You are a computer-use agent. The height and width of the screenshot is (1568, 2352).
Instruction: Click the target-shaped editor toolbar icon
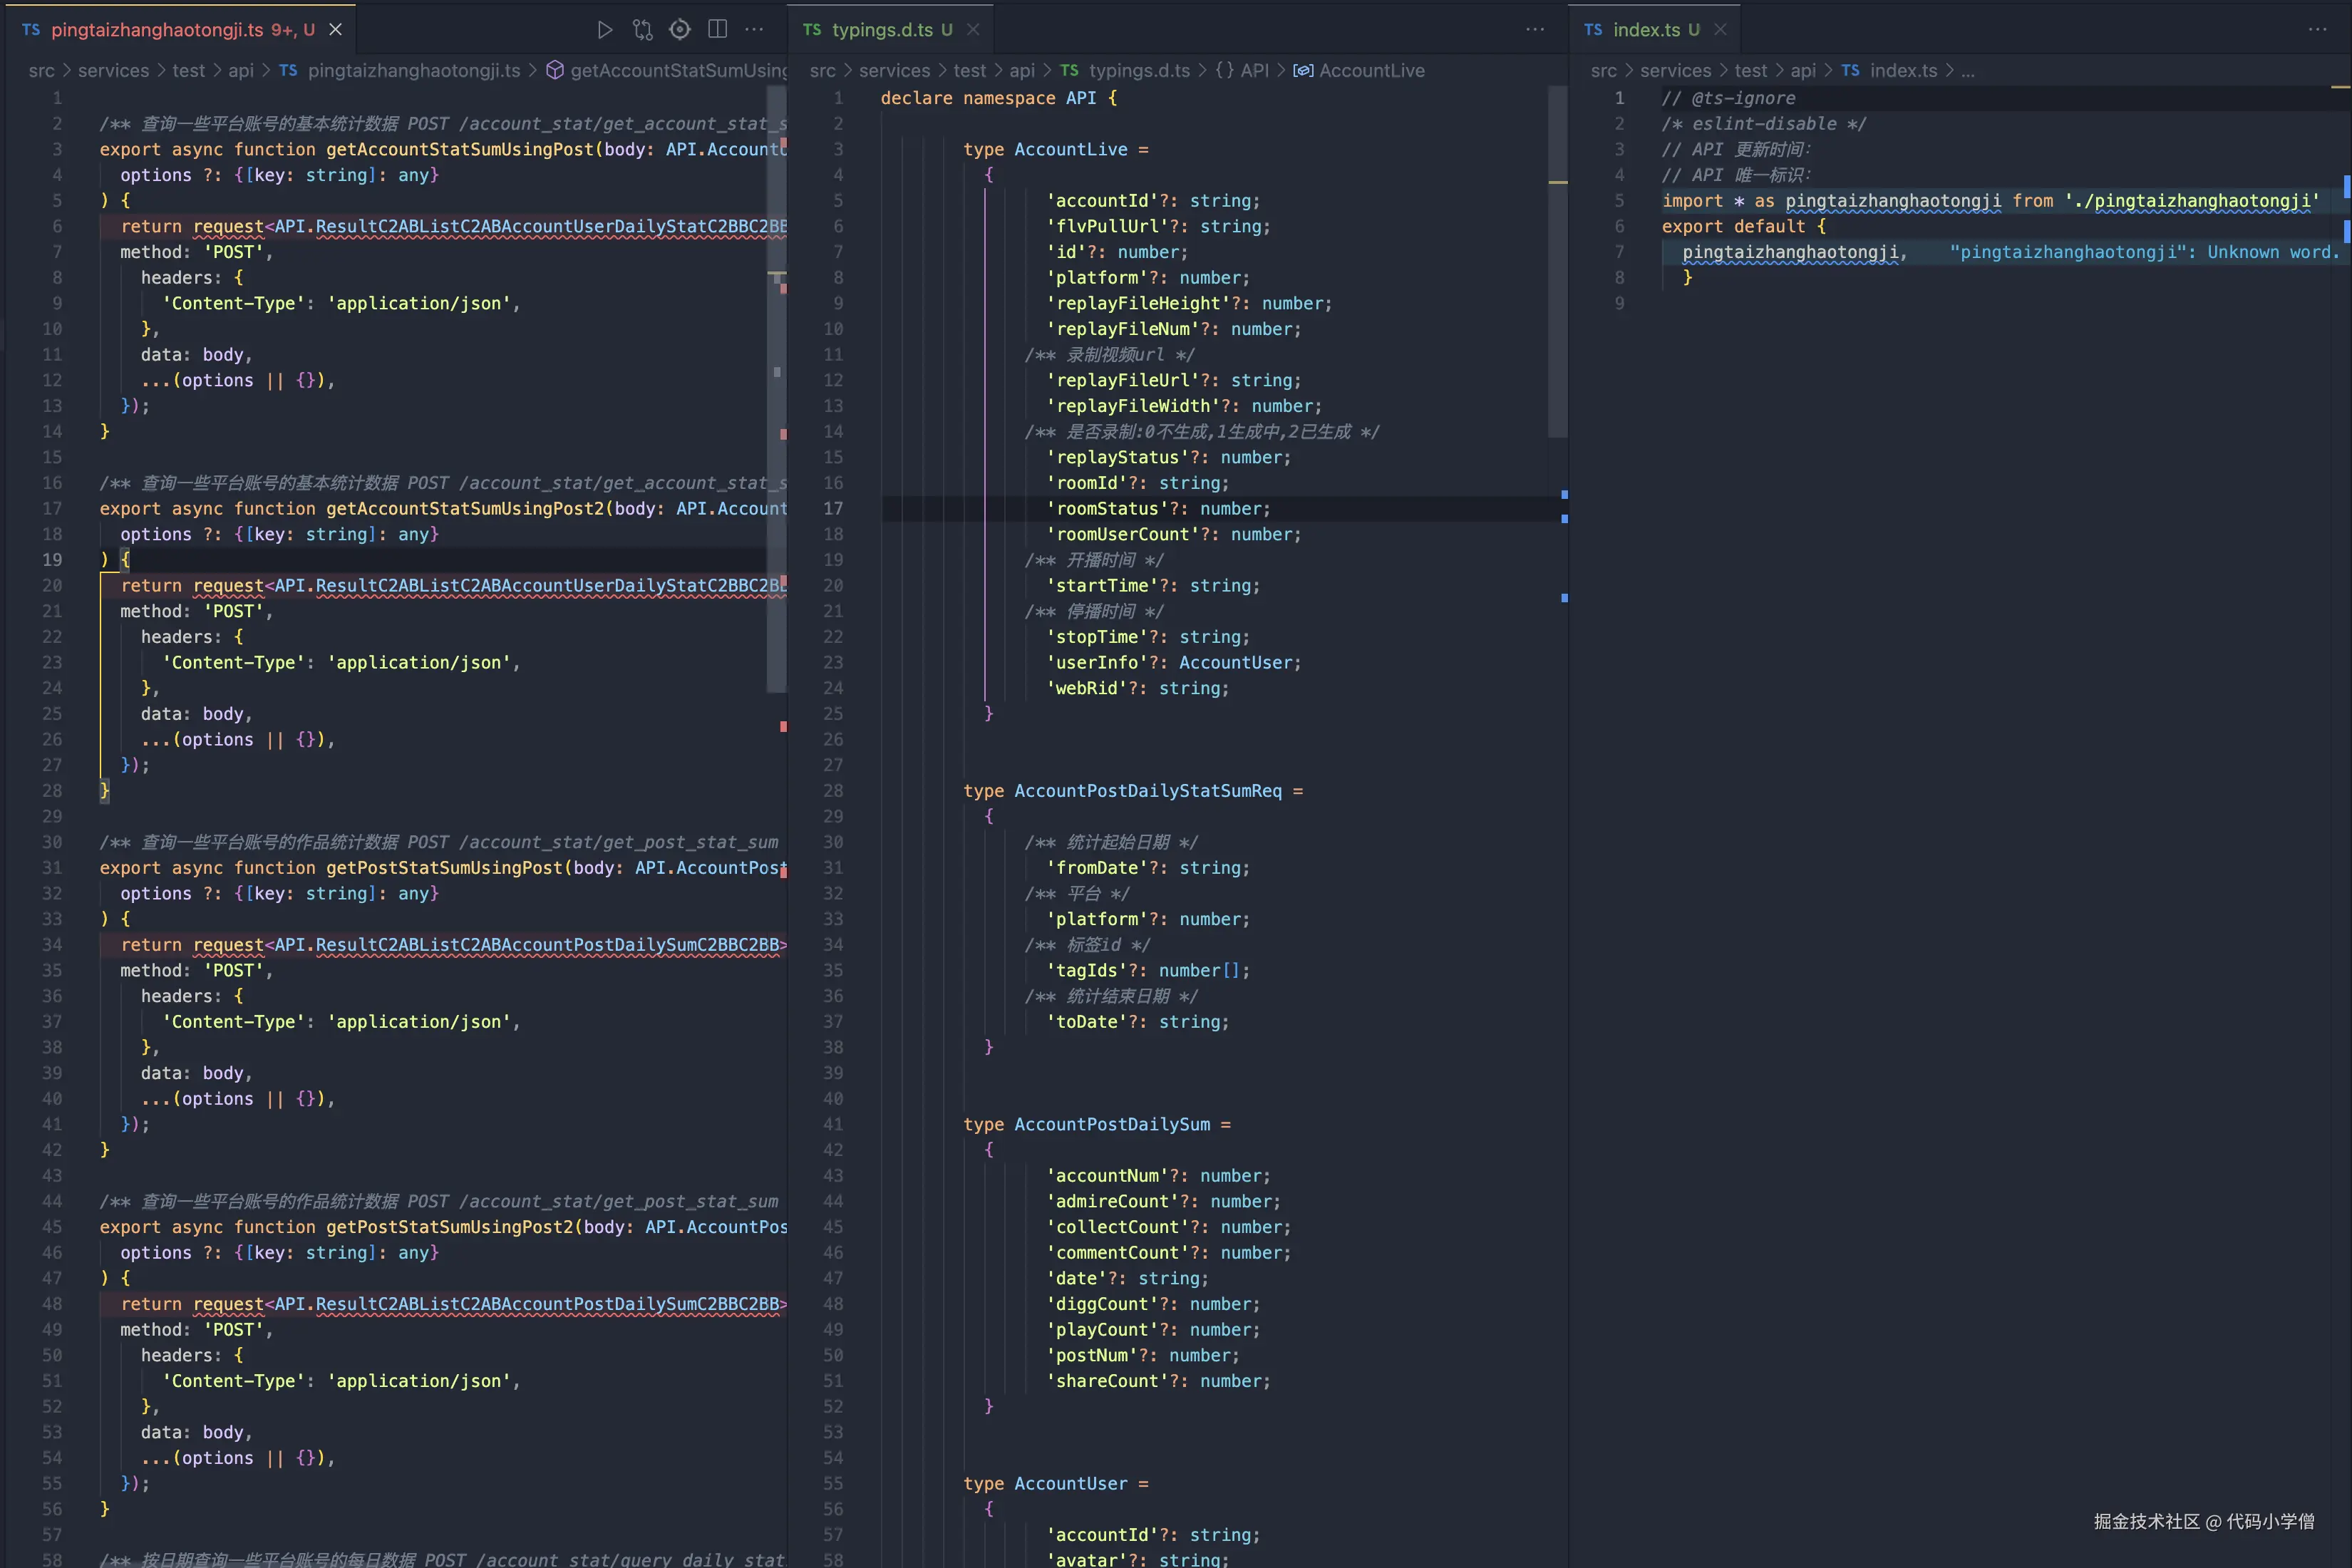(680, 29)
